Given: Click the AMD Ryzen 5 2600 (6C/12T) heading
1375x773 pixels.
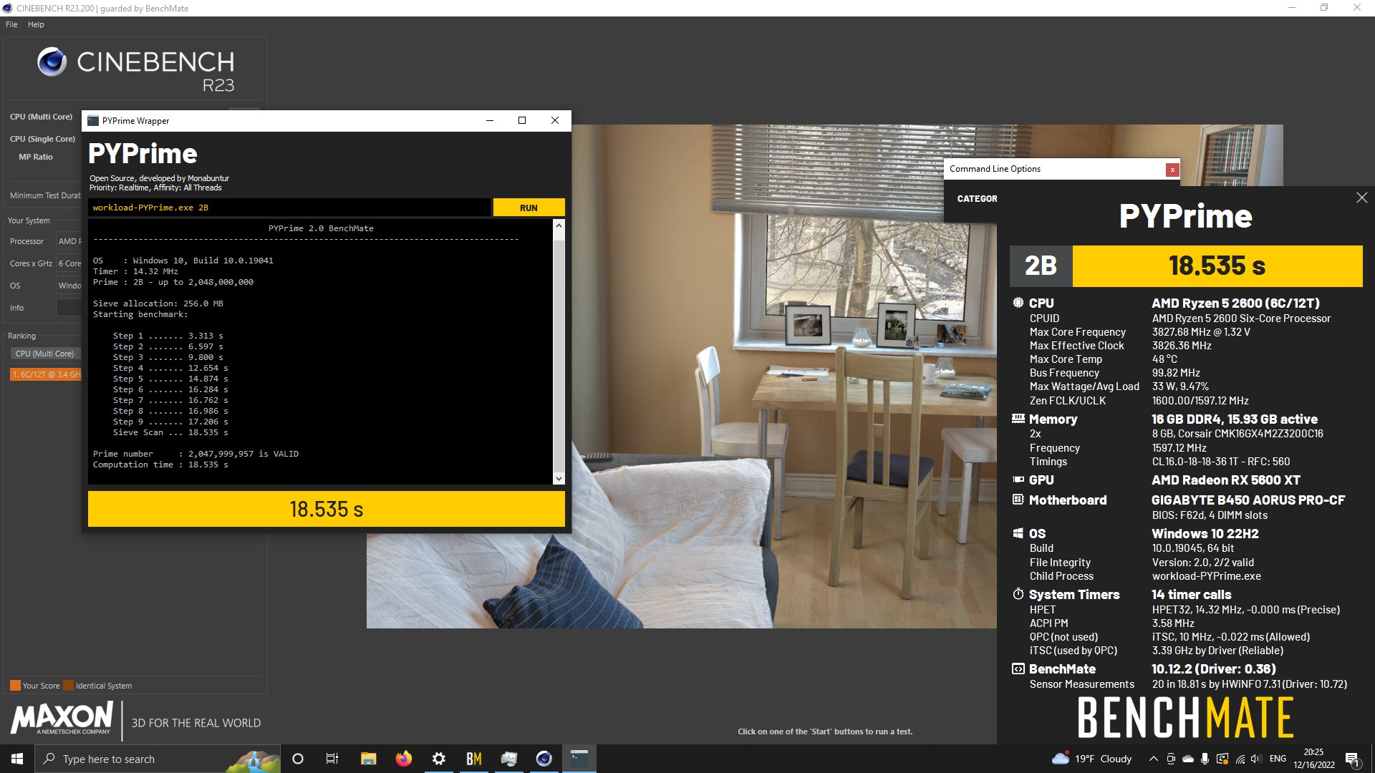Looking at the screenshot, I should pos(1235,303).
